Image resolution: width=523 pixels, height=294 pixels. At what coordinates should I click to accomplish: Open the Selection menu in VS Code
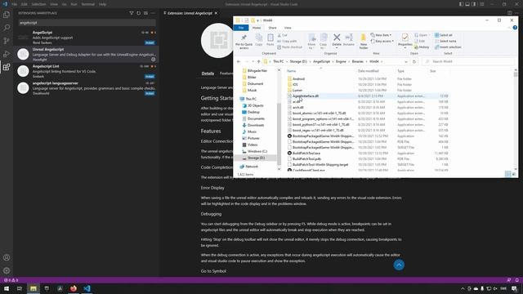(x=38, y=4)
